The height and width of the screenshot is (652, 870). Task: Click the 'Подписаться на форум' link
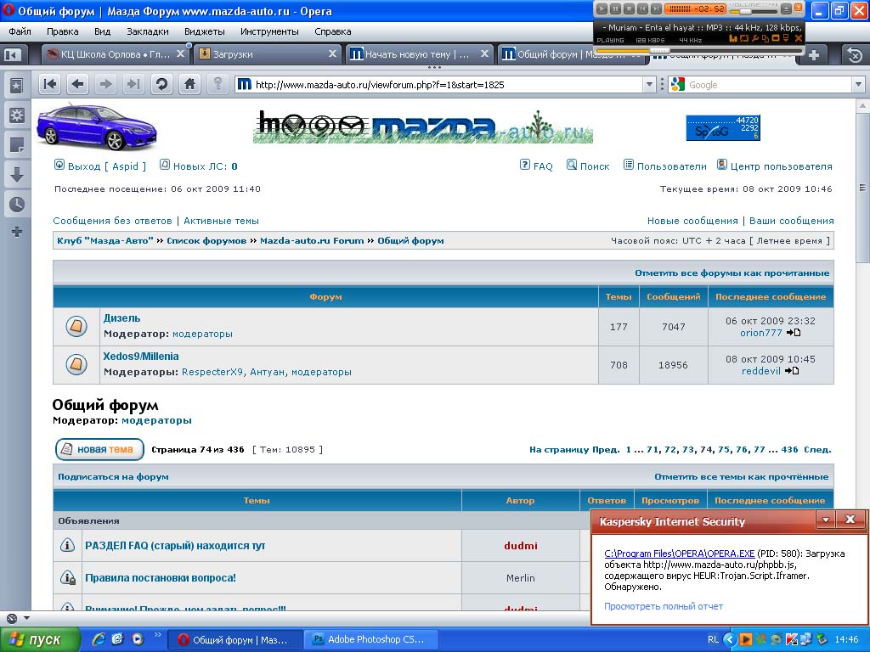113,477
